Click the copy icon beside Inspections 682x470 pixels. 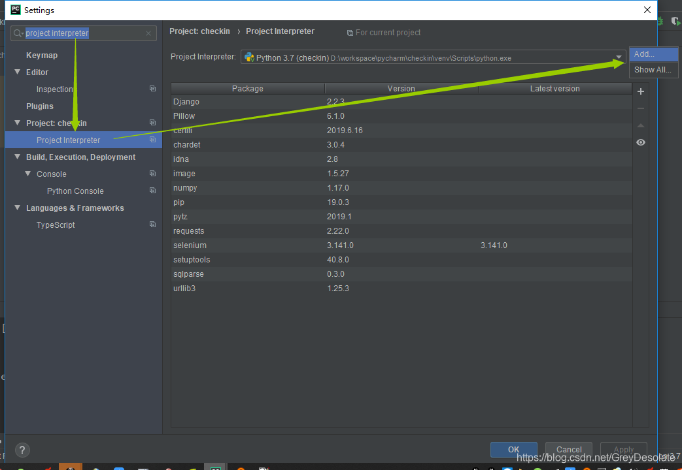[x=152, y=89]
